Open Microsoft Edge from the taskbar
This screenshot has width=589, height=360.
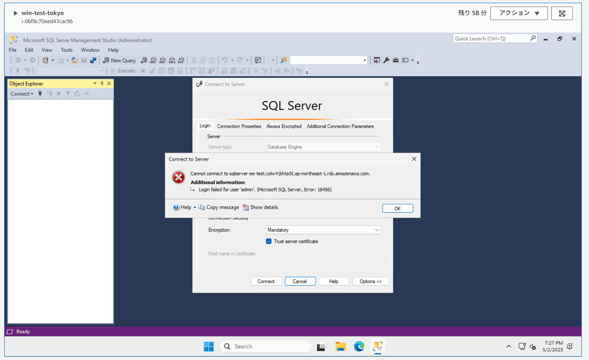359,346
